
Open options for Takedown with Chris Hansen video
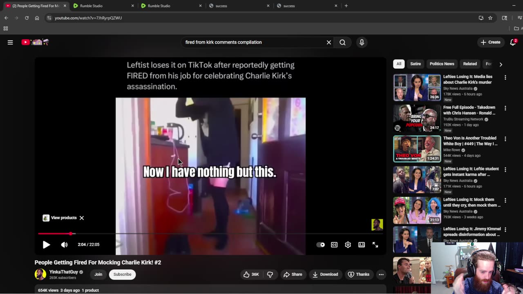505,108
